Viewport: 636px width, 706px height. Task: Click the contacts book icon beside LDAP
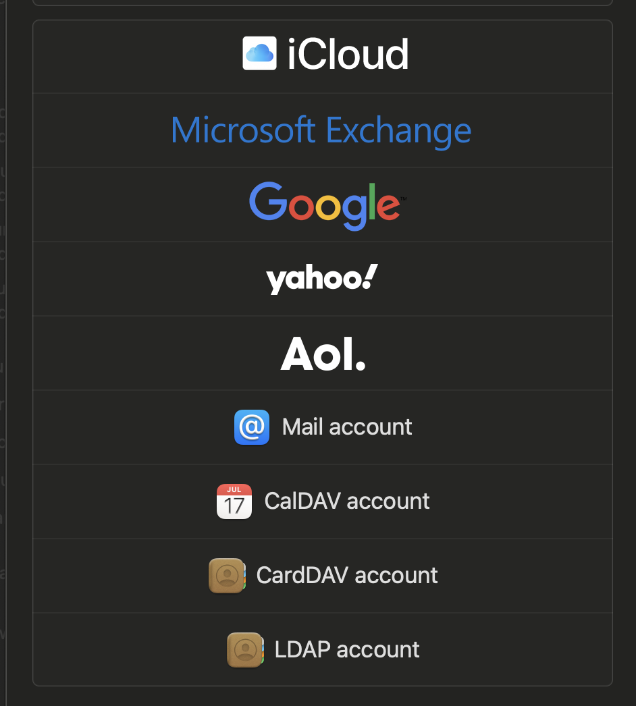(244, 650)
